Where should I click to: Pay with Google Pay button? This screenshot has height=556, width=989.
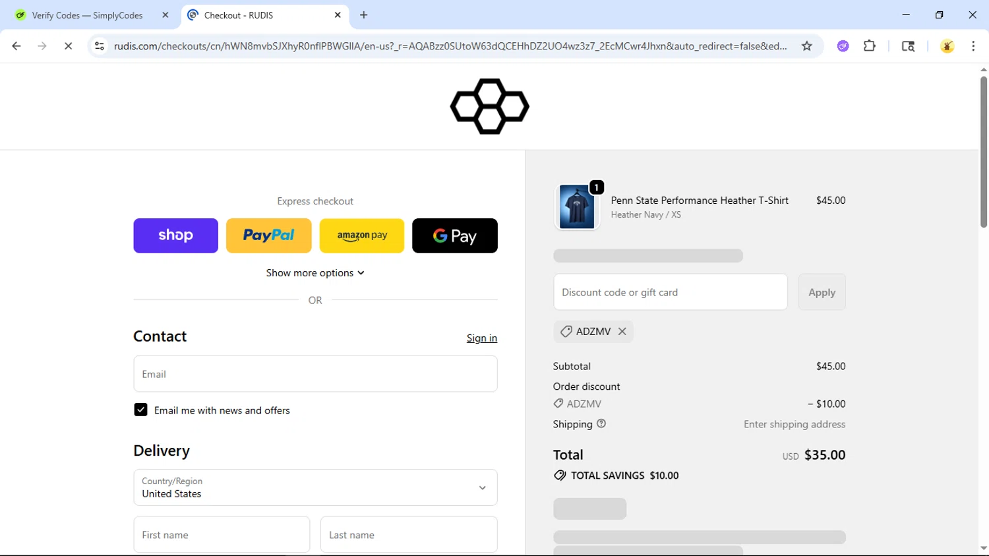pos(455,235)
